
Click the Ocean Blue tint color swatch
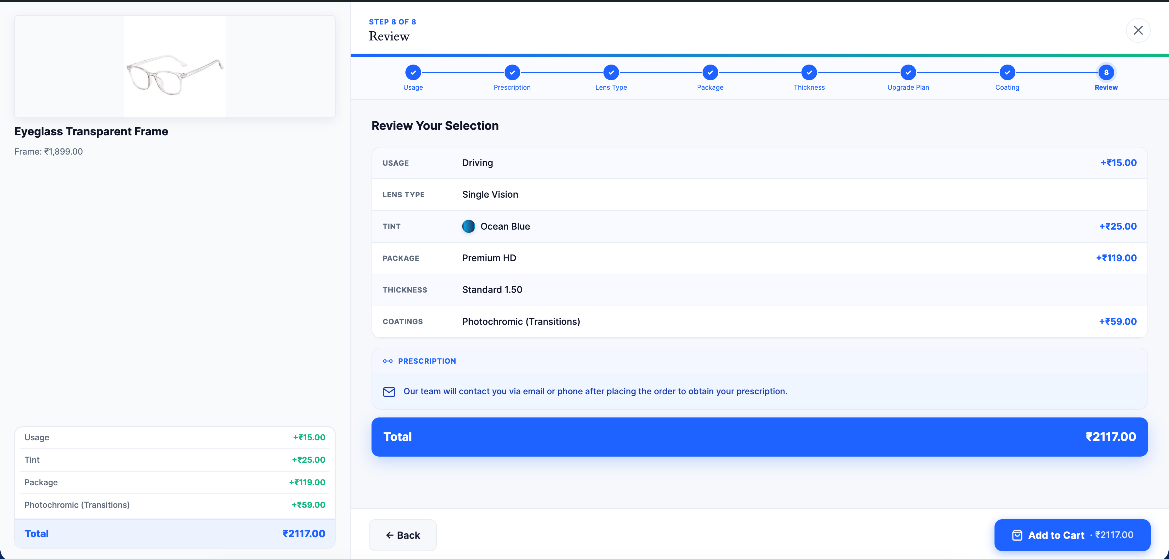coord(468,226)
